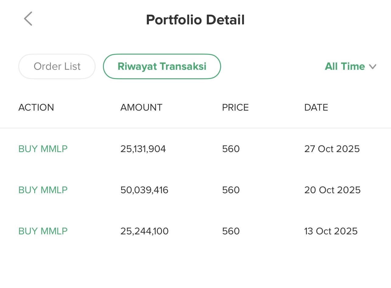
Task: Click the amount 25,131,904
Action: pyautogui.click(x=143, y=149)
